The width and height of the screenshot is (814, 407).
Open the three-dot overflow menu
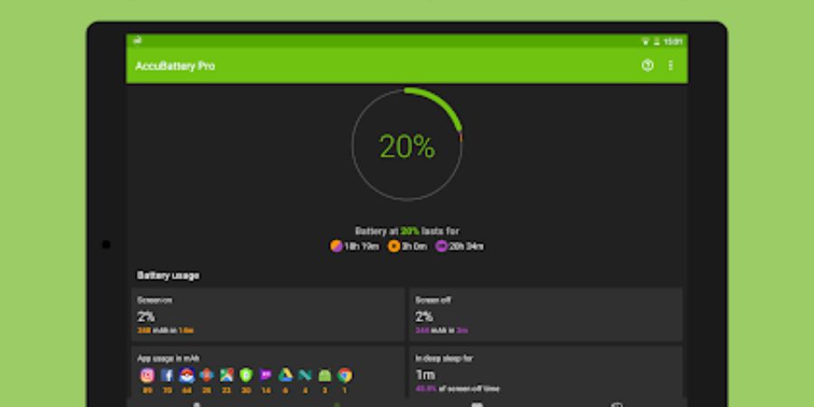[671, 65]
